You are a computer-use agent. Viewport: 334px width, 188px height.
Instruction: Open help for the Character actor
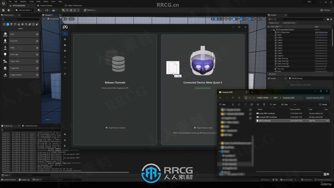(x=37, y=41)
